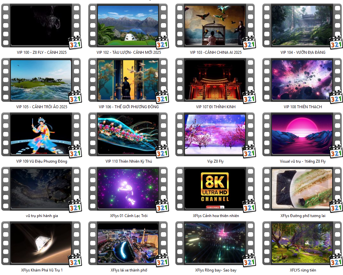Open the XFlys 01 Cảnh Lạc Trôi icon

(128, 189)
